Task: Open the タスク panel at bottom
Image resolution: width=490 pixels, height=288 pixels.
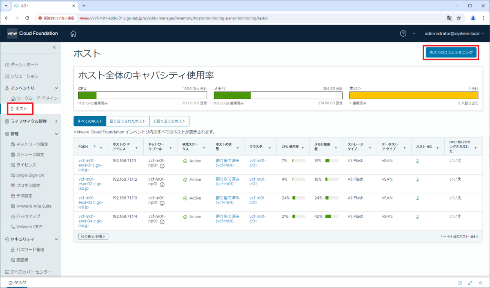Action: pyautogui.click(x=17, y=283)
